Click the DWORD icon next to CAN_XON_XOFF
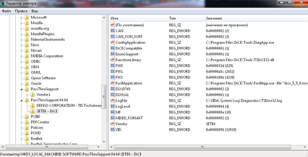This screenshot has width=308, height=157. (x=112, y=37)
